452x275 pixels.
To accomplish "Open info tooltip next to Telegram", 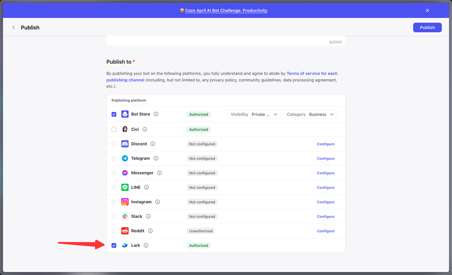I will (156, 159).
